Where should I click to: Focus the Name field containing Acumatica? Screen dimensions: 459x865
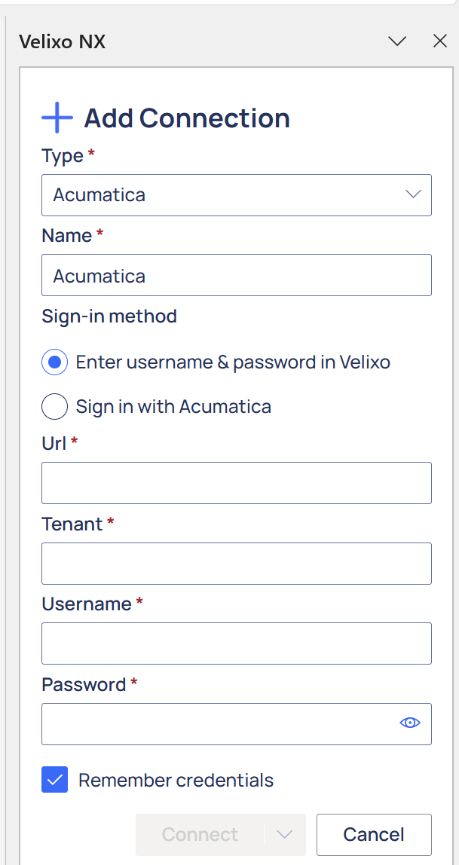pyautogui.click(x=236, y=275)
